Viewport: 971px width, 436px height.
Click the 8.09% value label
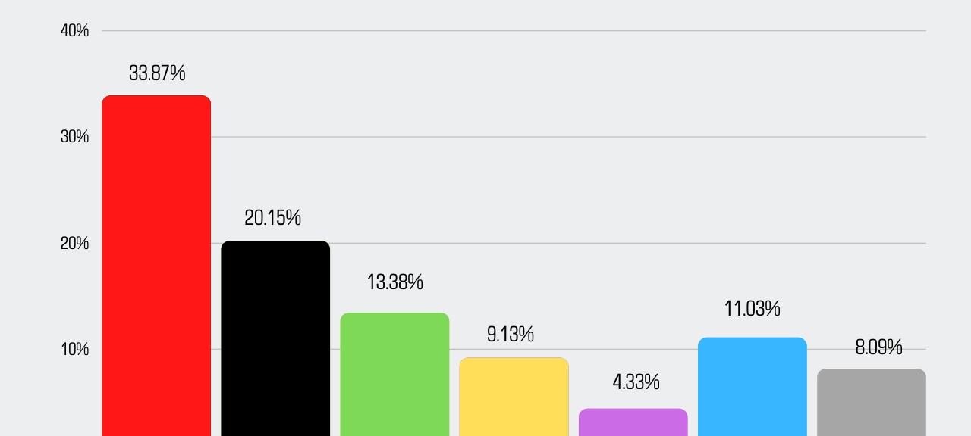click(x=878, y=347)
